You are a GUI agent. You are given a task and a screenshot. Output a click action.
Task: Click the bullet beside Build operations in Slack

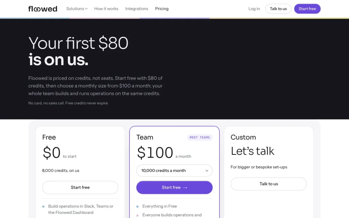coord(43,206)
